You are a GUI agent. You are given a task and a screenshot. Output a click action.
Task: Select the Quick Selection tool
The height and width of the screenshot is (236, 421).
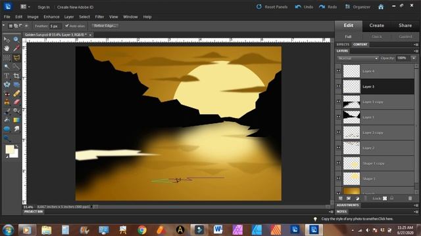[x=16, y=66]
